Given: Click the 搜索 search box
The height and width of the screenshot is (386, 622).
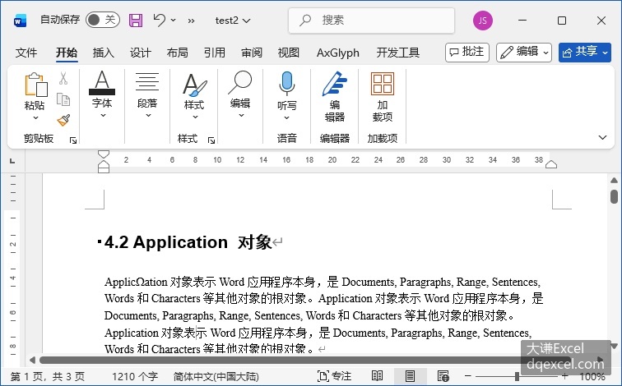Looking at the screenshot, I should [371, 21].
